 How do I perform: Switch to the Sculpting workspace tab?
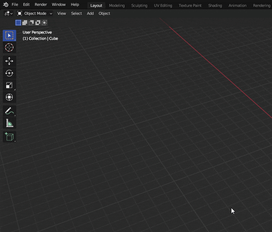point(139,5)
